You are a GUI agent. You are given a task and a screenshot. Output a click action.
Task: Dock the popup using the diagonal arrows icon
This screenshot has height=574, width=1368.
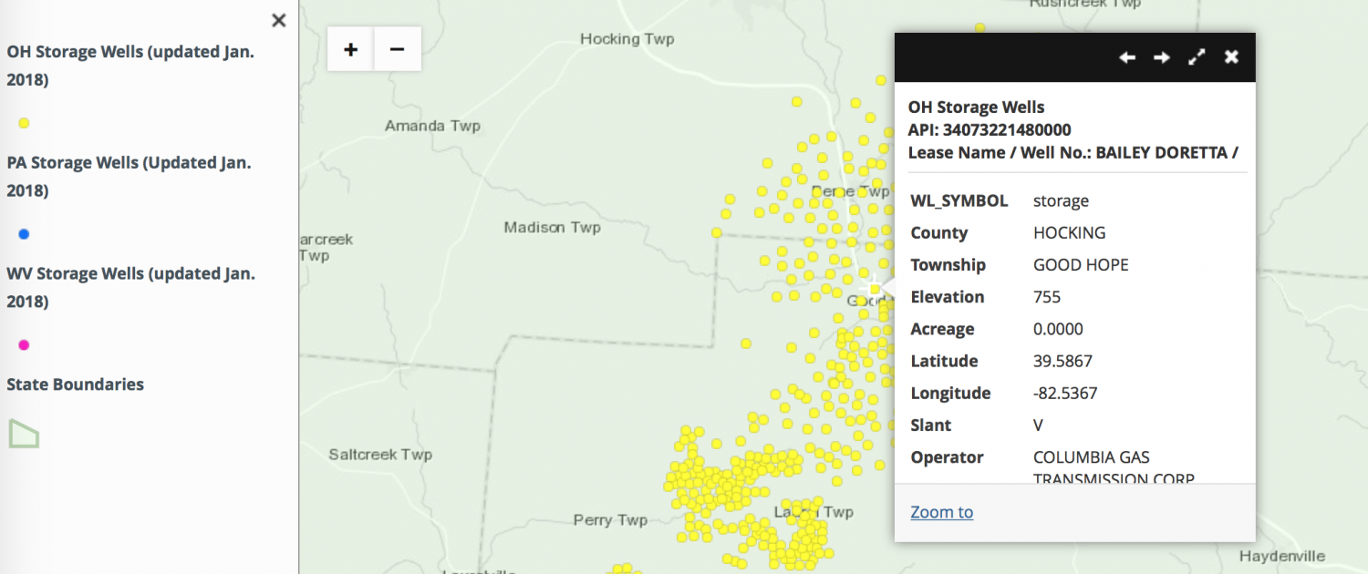coord(1197,56)
